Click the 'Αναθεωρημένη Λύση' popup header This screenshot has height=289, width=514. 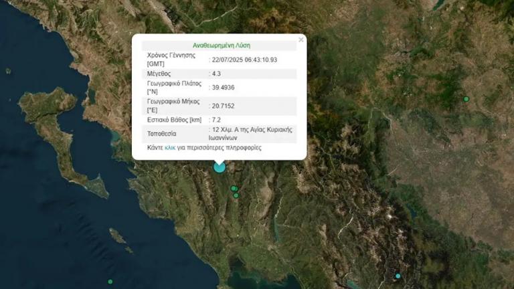click(220, 45)
